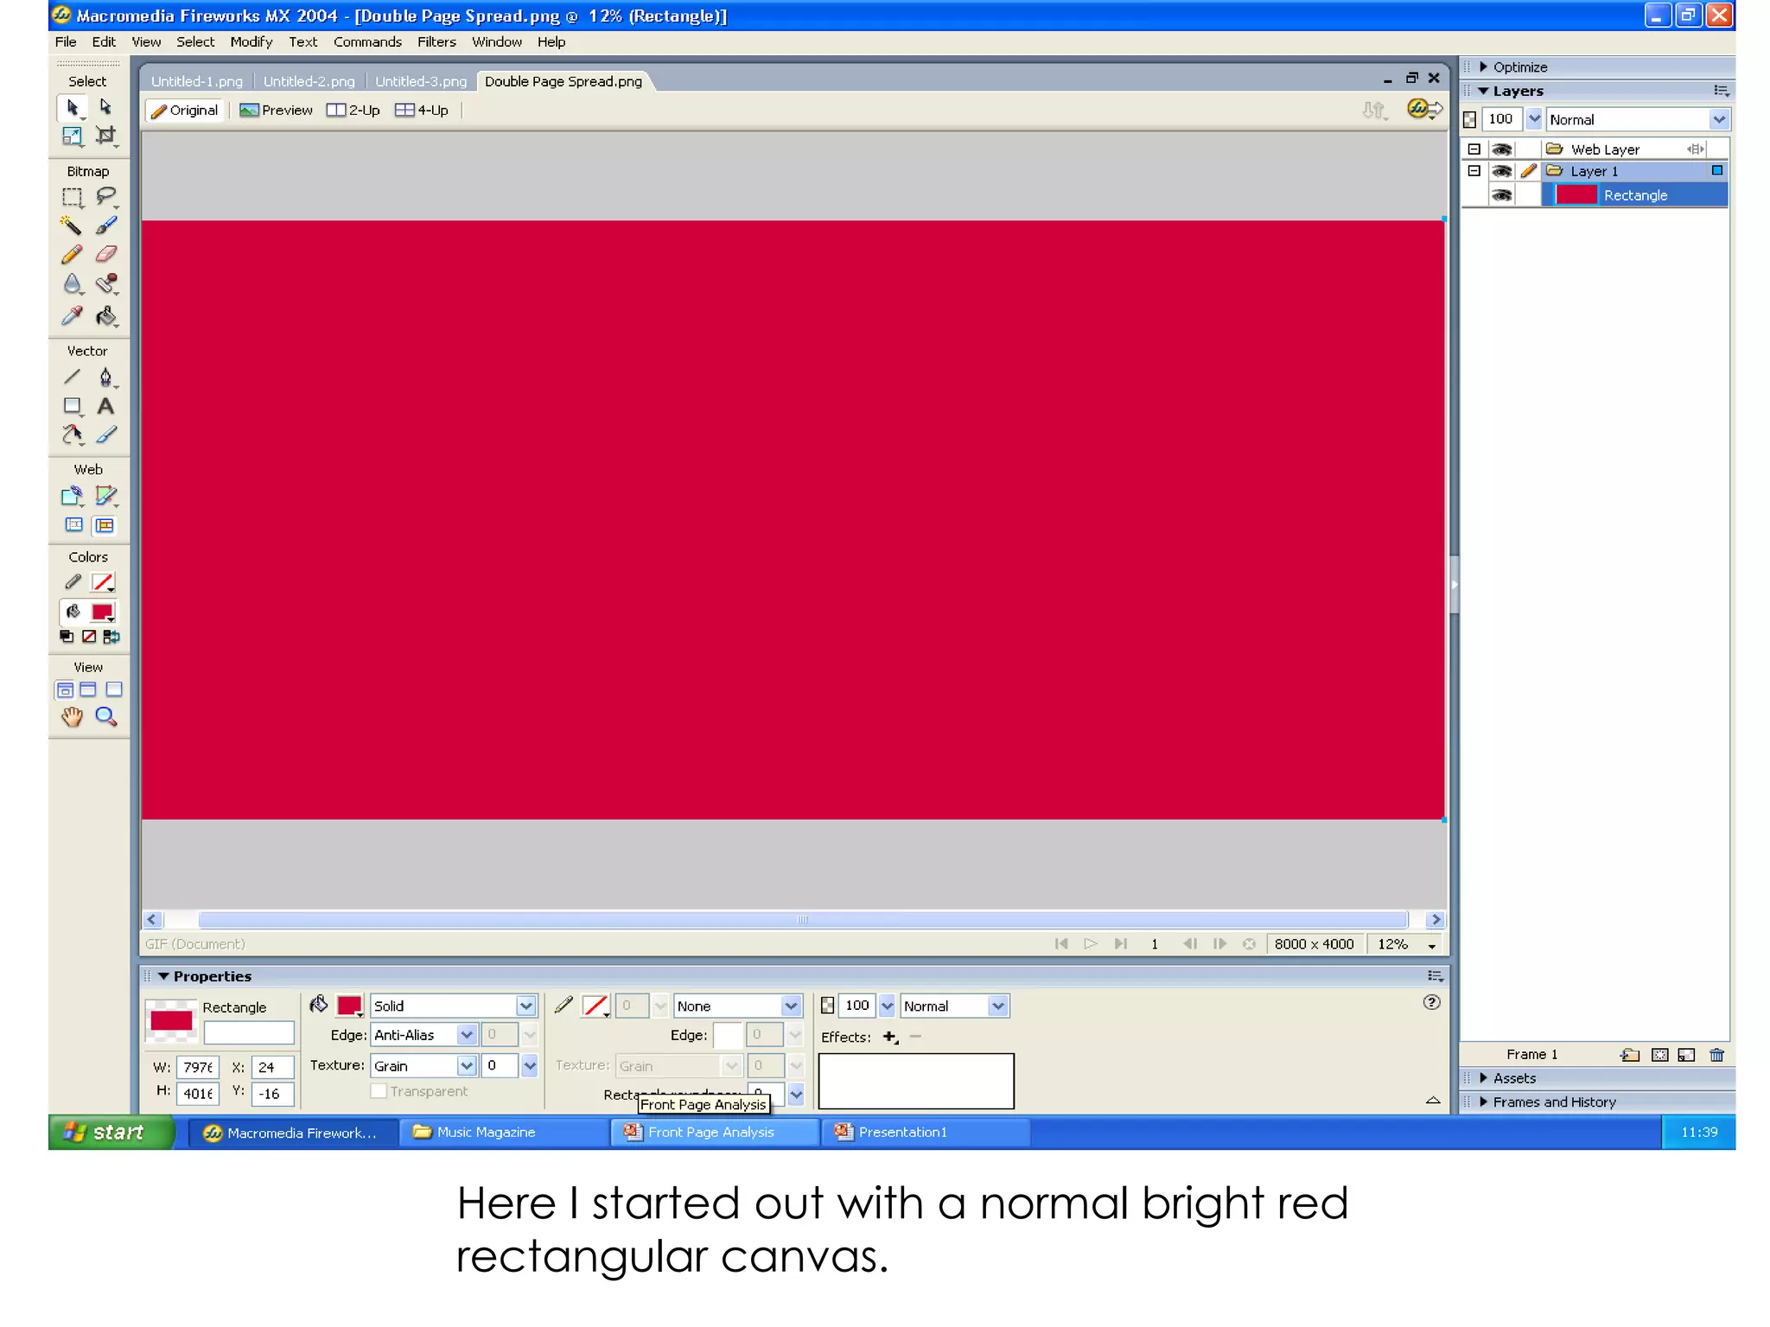Select the Crop tool
1770x1327 pixels.
pyautogui.click(x=105, y=136)
